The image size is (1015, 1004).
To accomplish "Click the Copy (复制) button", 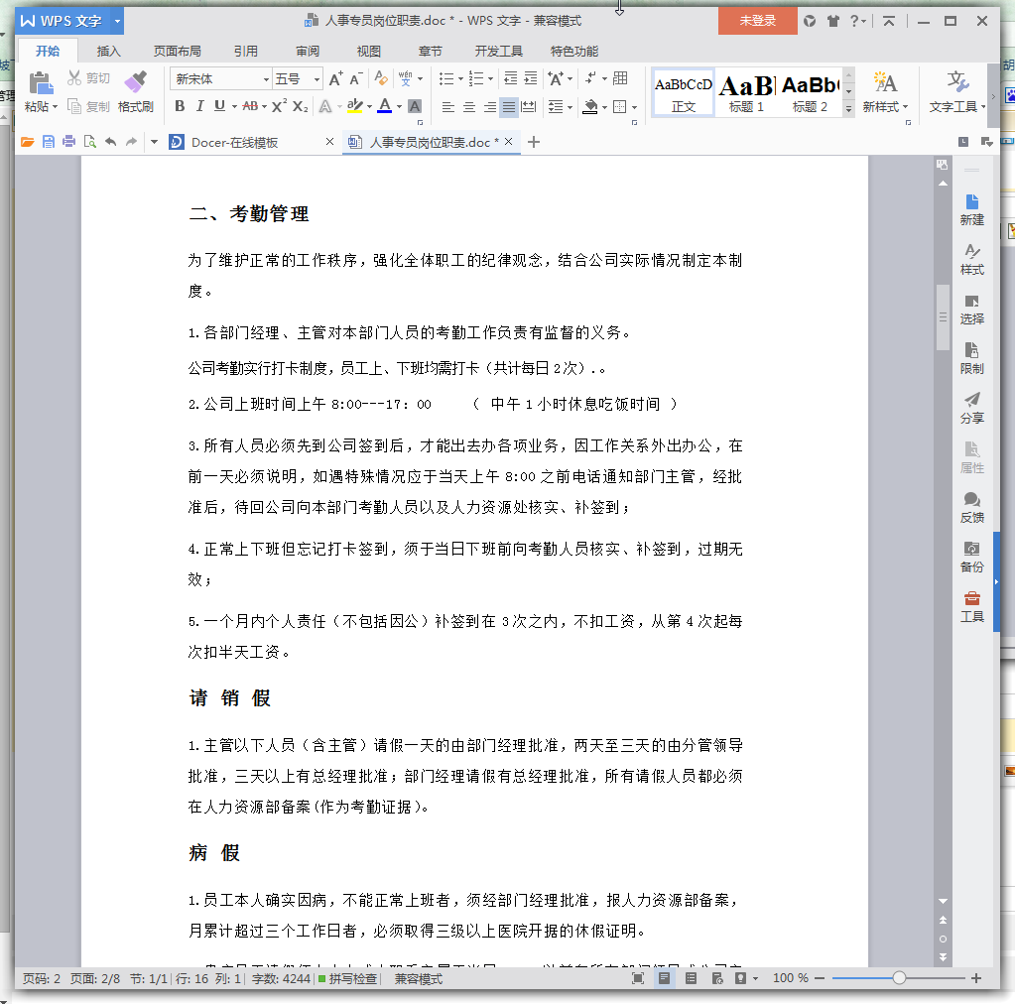I will coord(88,107).
